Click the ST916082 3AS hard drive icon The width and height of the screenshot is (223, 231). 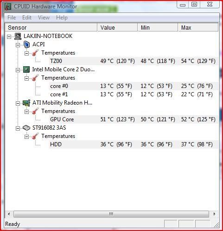(x=26, y=128)
